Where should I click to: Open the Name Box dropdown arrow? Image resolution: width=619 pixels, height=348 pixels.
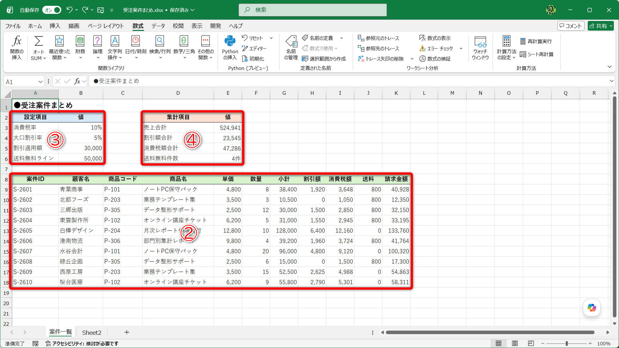point(40,82)
